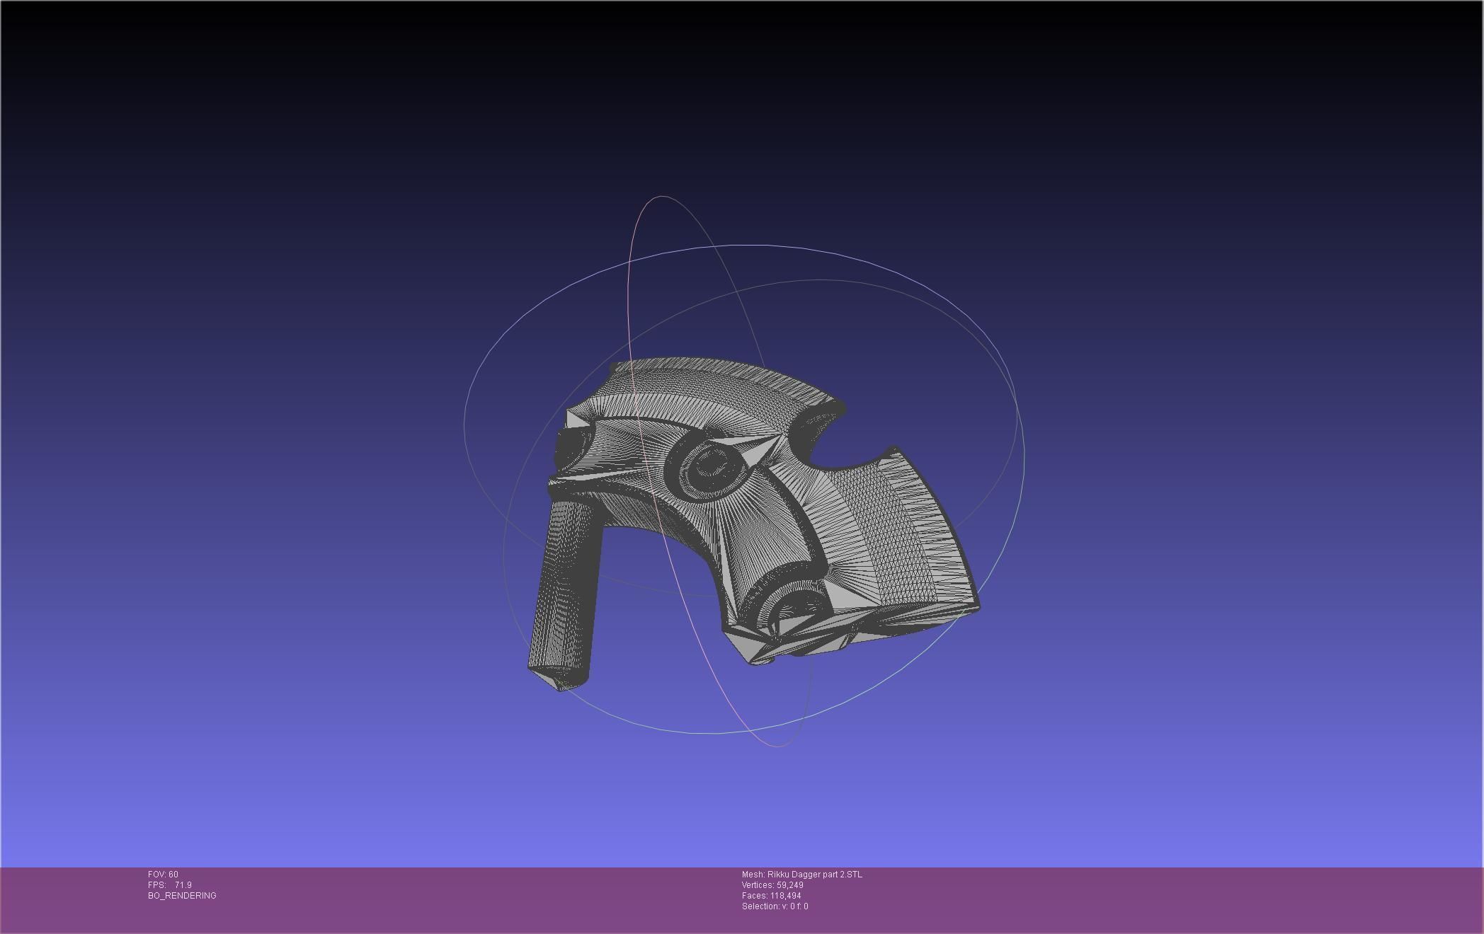Click the 'Selection: v: 0 f: 0' text

pyautogui.click(x=775, y=906)
